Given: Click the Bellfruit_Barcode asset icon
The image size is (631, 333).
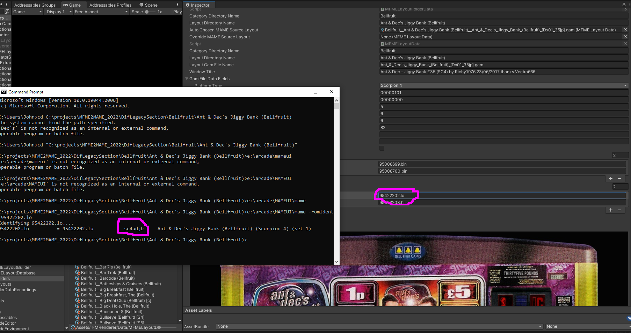Looking at the screenshot, I should (78, 278).
